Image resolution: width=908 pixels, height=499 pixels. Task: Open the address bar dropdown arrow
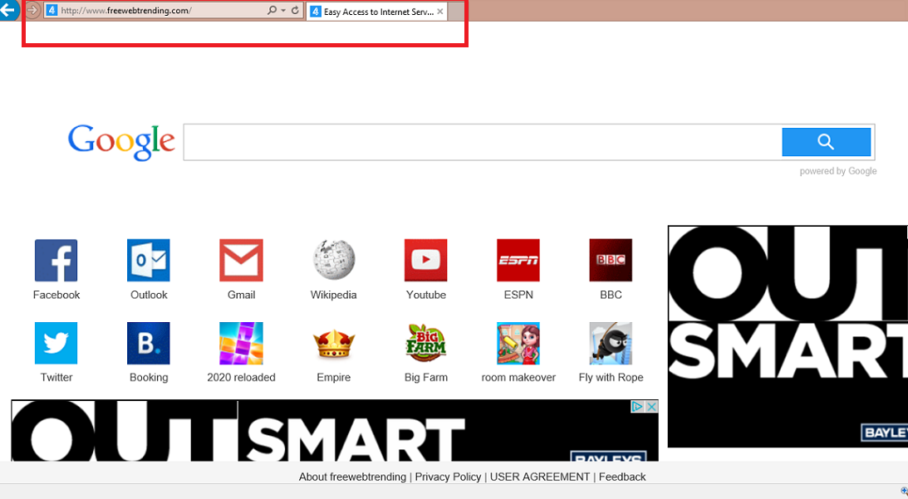[283, 11]
